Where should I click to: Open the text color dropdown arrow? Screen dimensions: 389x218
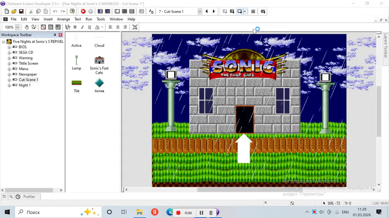point(102,27)
